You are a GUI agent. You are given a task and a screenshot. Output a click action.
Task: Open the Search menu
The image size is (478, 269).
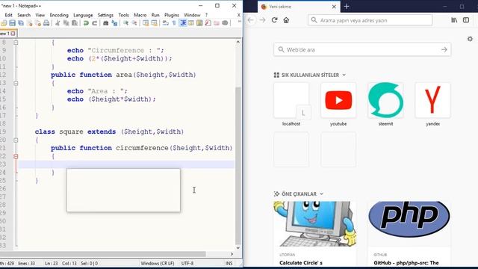coord(24,15)
